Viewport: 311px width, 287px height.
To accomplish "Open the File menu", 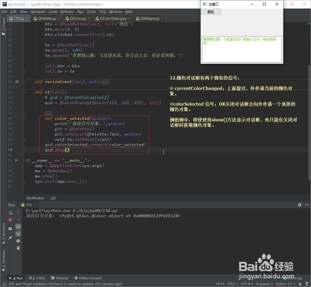I will (x=4, y=12).
